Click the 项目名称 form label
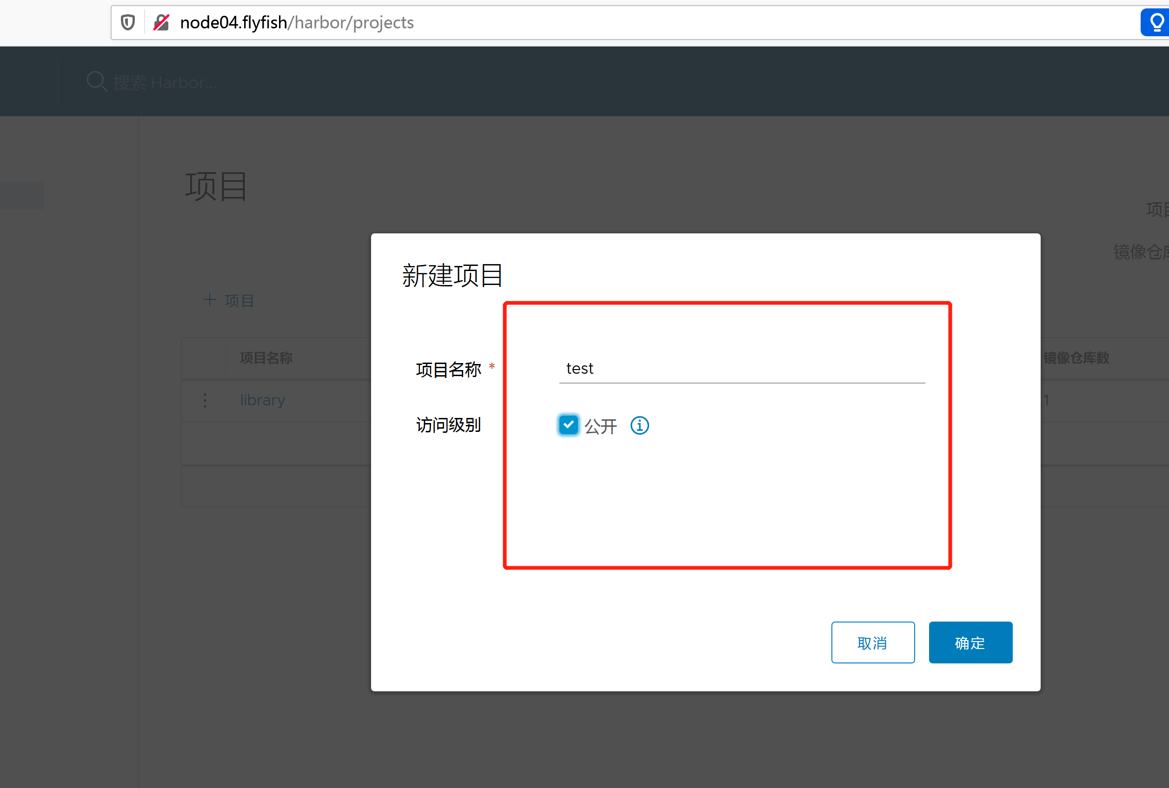 click(x=448, y=370)
